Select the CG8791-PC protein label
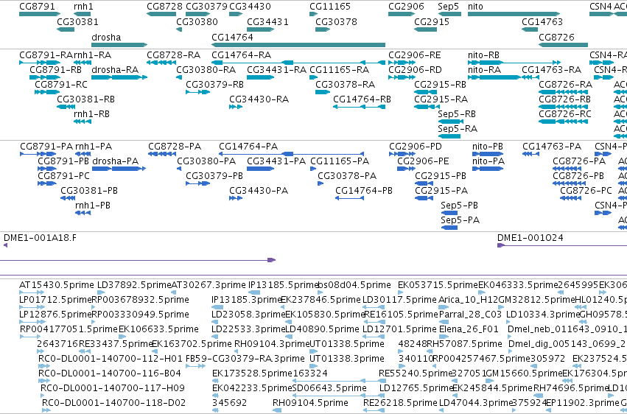The width and height of the screenshot is (627, 414). tap(63, 176)
